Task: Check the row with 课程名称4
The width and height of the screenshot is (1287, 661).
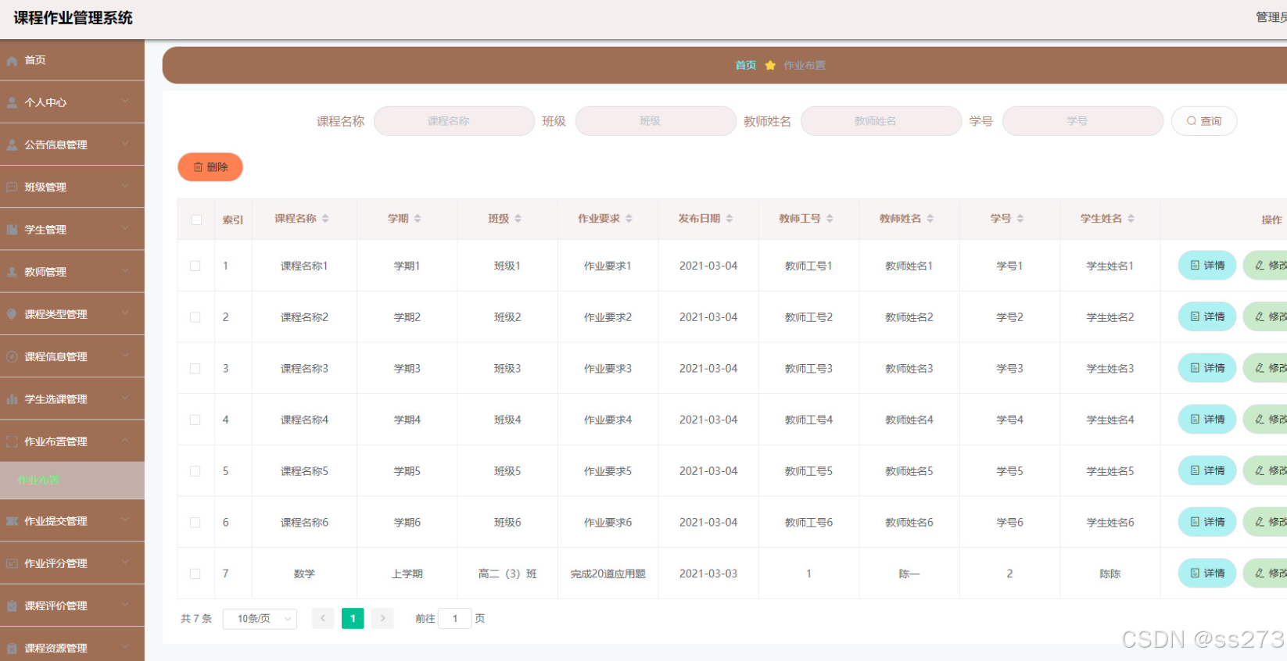Action: 195,420
